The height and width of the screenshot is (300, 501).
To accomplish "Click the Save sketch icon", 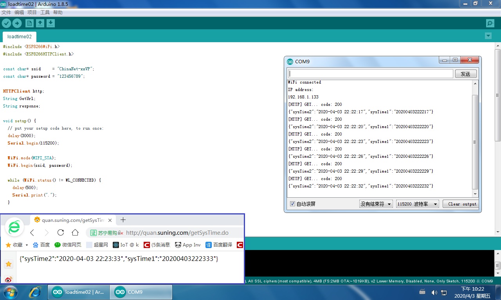I will pos(51,23).
